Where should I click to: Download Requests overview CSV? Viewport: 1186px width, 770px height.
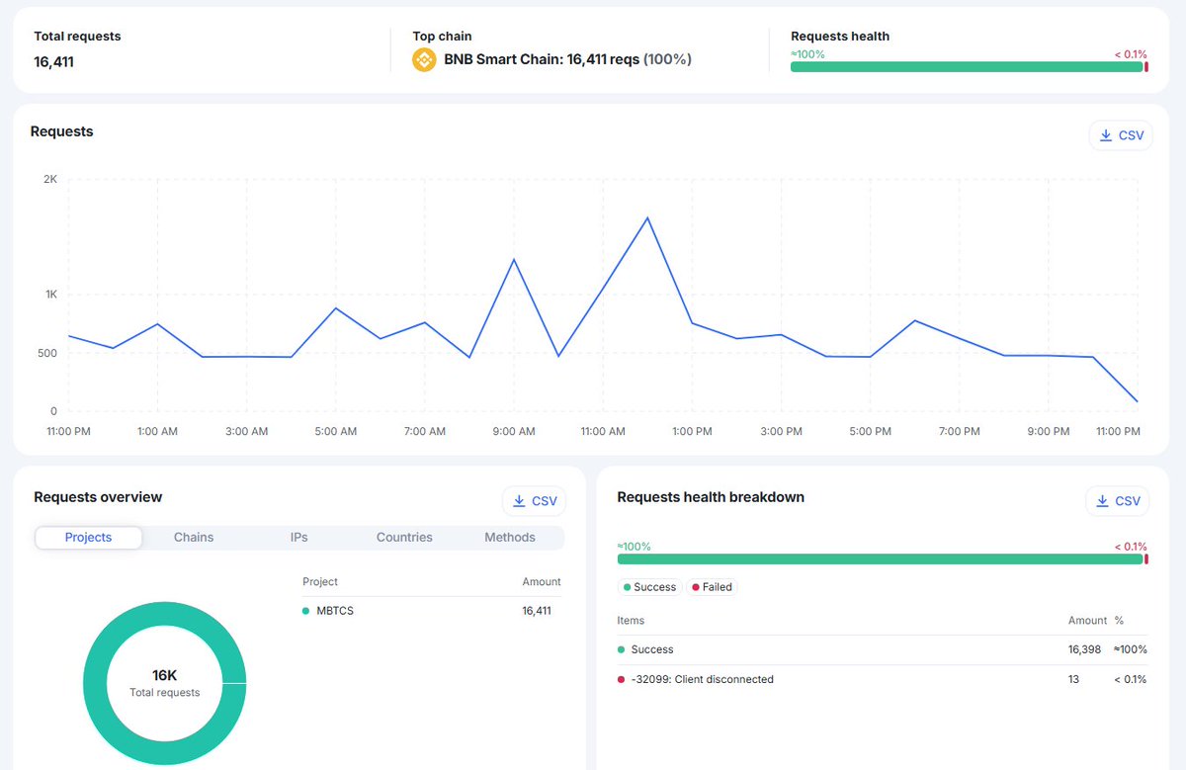point(534,501)
